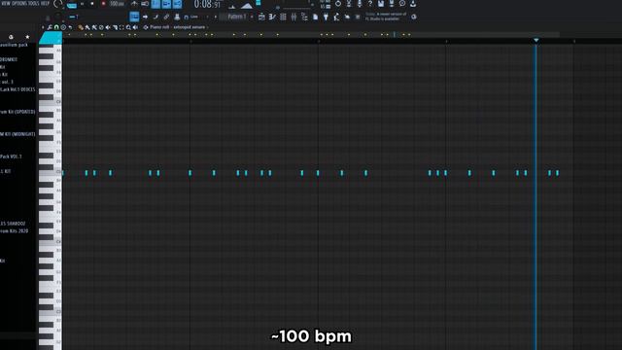
Task: Open the browser tree icon
Action: [304, 17]
